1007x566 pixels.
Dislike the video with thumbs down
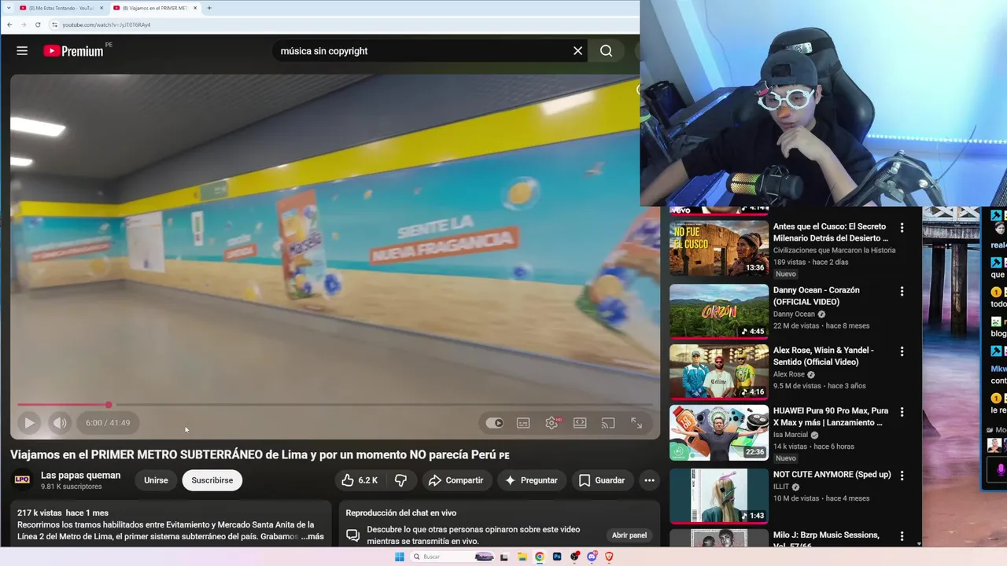[400, 480]
